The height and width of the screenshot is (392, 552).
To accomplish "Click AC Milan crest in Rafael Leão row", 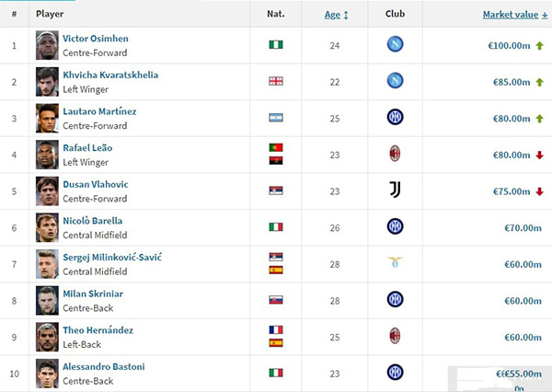I will [x=395, y=154].
